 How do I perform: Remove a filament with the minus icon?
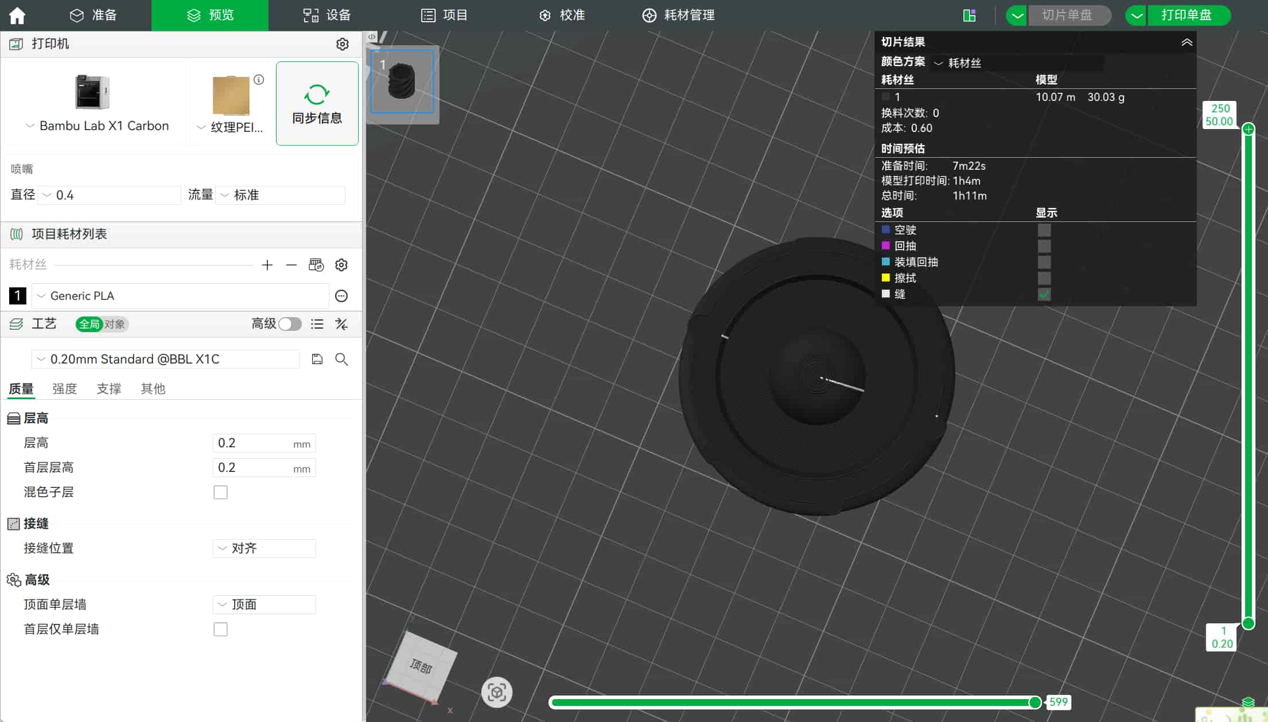(x=291, y=265)
